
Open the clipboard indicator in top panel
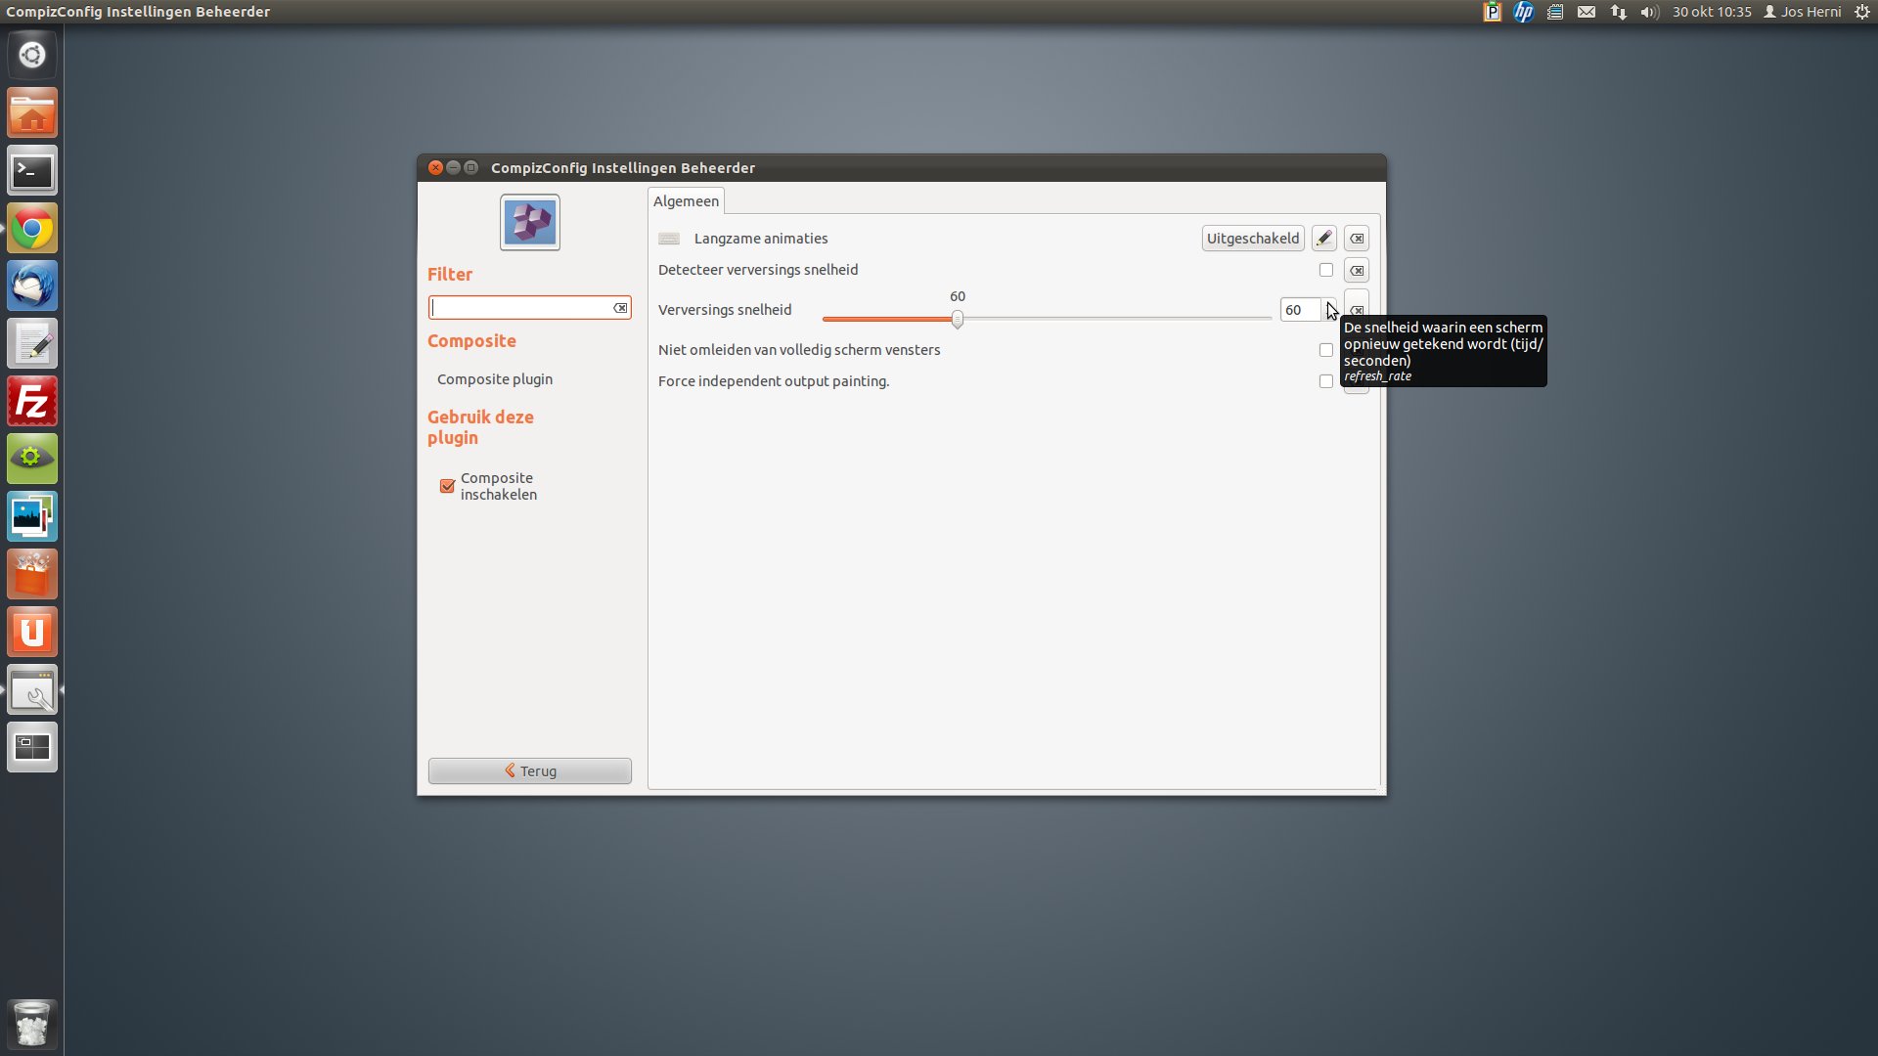[1492, 12]
